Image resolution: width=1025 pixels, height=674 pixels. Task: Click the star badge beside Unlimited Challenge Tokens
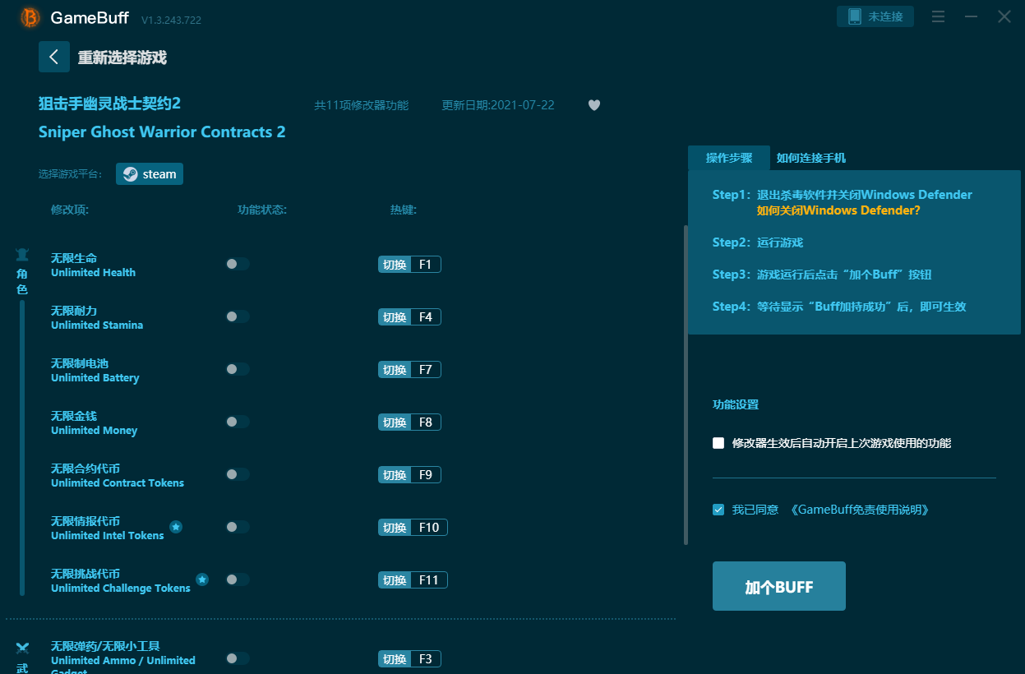[202, 579]
